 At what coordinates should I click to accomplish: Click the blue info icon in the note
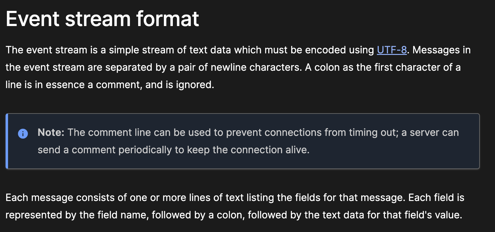(x=23, y=134)
